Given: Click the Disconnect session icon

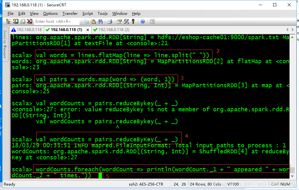Looking at the screenshot, I should [x=30, y=21].
